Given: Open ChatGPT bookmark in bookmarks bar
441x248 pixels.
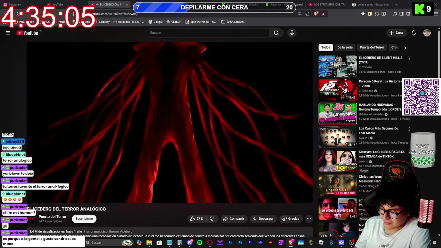Looking at the screenshot, I should (x=174, y=22).
